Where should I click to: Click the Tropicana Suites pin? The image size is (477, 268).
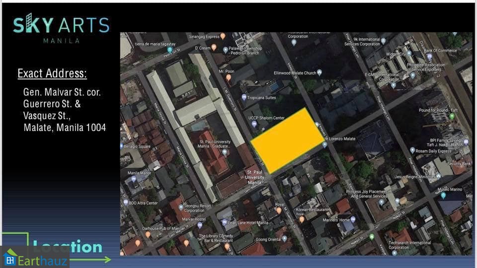244,97
